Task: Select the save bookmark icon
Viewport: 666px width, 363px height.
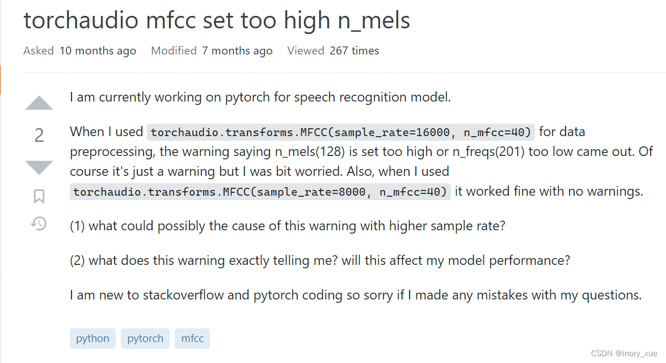Action: [x=39, y=196]
